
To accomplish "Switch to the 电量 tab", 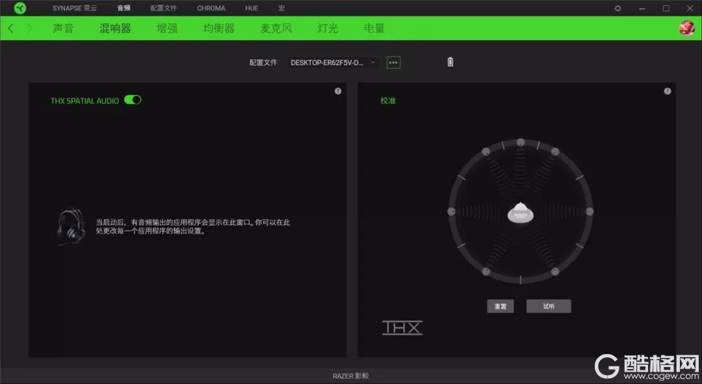I will pyautogui.click(x=374, y=28).
